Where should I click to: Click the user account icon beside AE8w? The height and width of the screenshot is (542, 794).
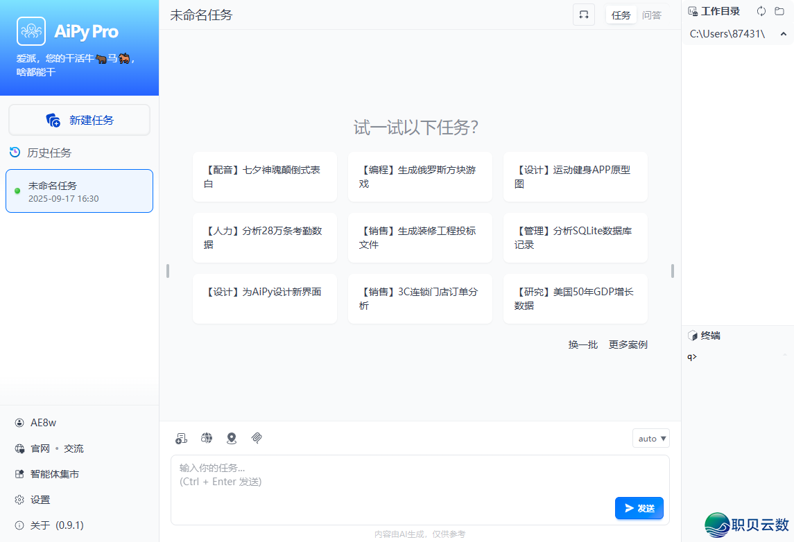(19, 423)
